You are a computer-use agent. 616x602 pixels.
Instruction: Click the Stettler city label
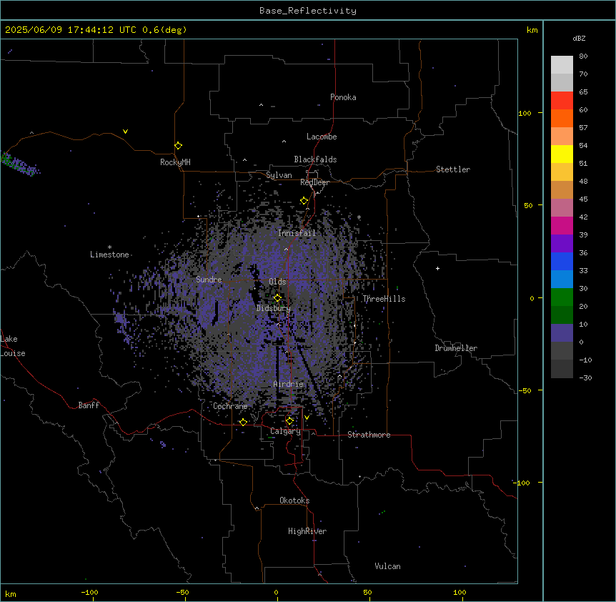coord(453,169)
